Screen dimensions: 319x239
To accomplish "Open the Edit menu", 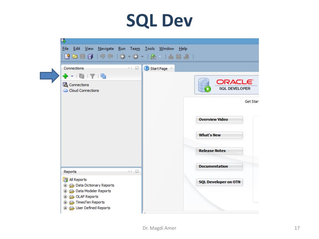I will (77, 49).
